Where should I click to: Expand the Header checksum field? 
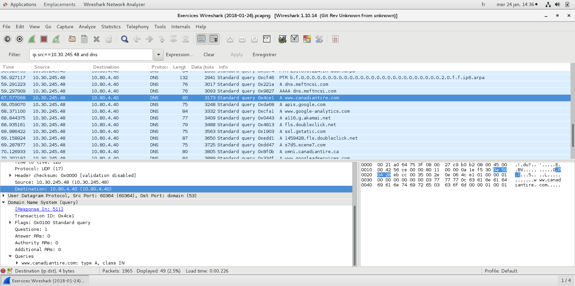coord(10,175)
